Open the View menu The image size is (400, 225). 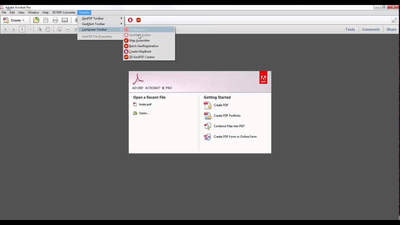(21, 12)
